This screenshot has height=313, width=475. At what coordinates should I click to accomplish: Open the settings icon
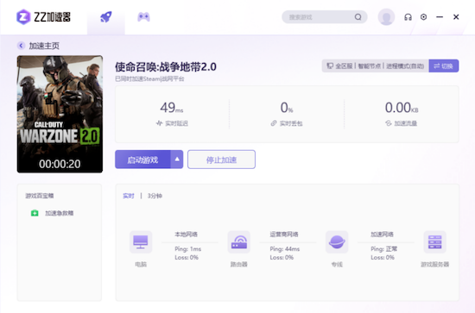click(x=423, y=17)
